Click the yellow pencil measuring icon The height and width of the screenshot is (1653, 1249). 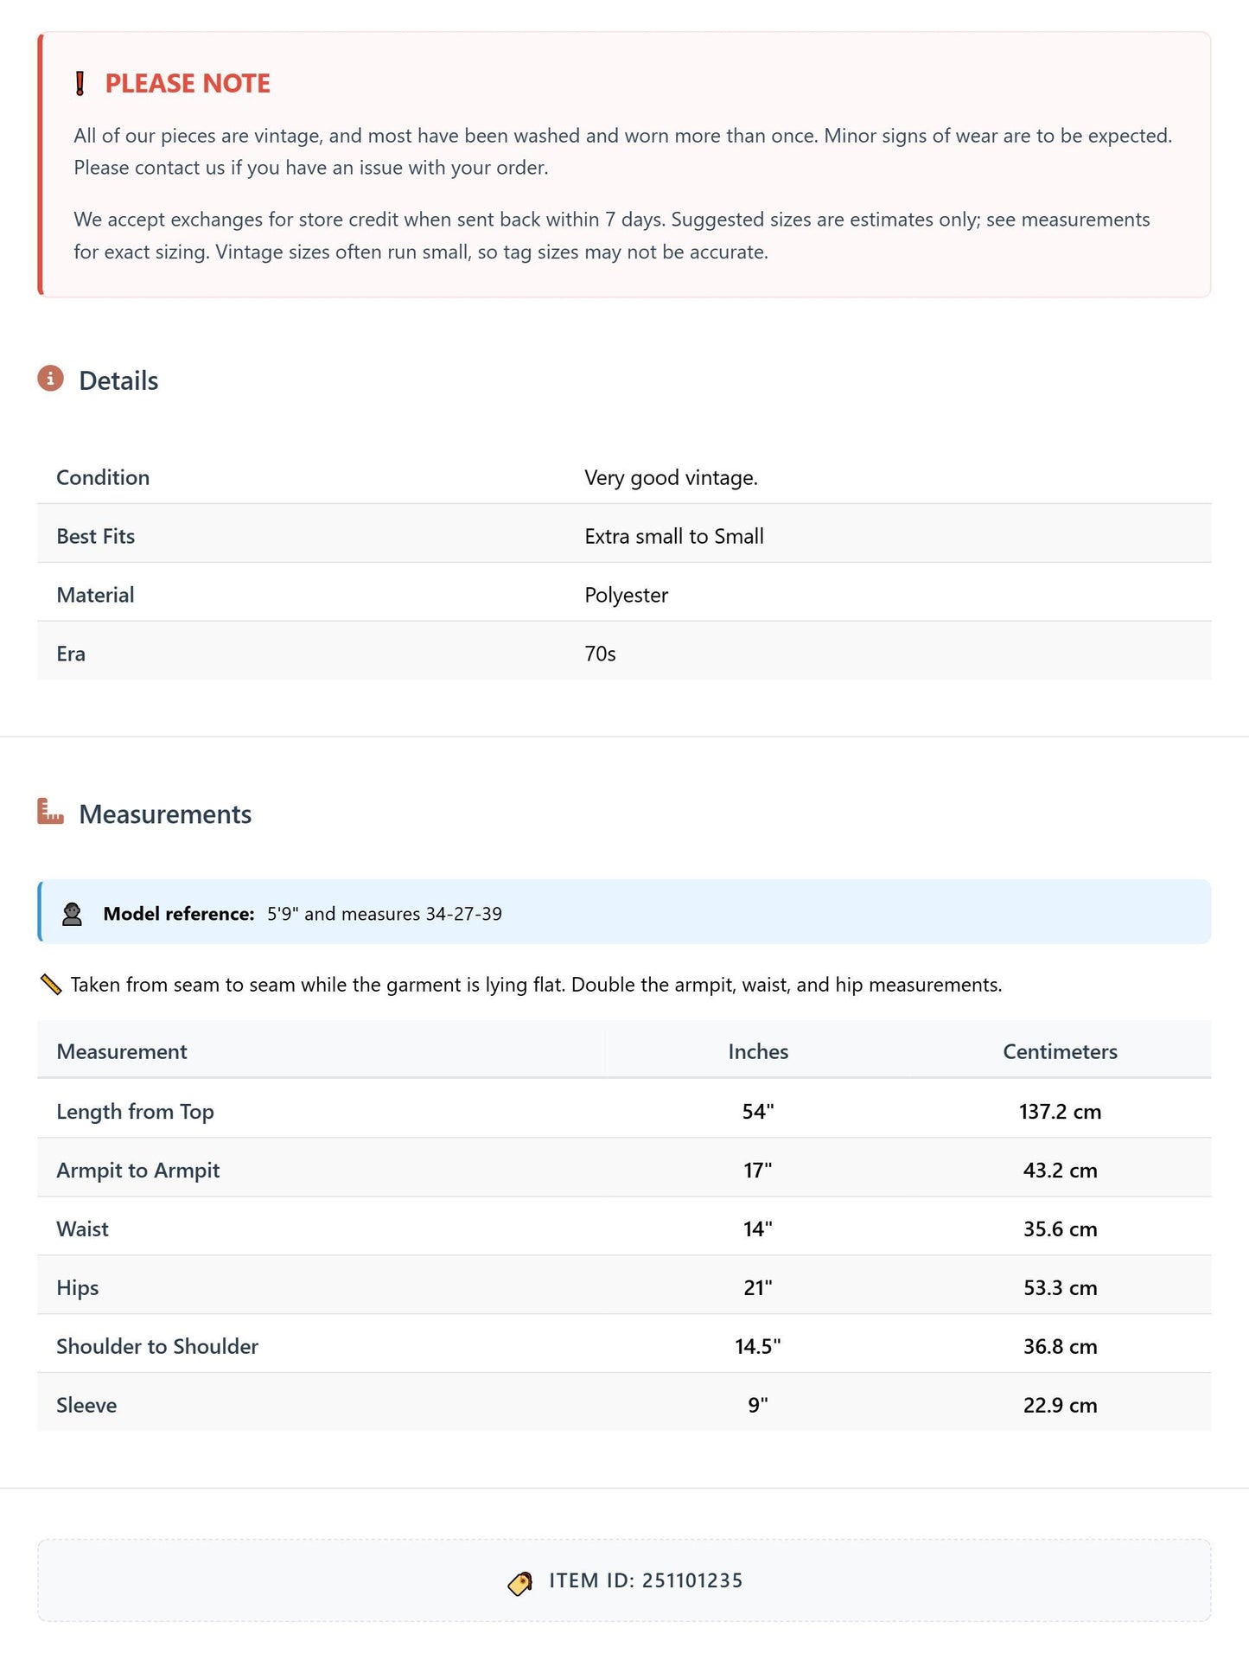point(51,985)
